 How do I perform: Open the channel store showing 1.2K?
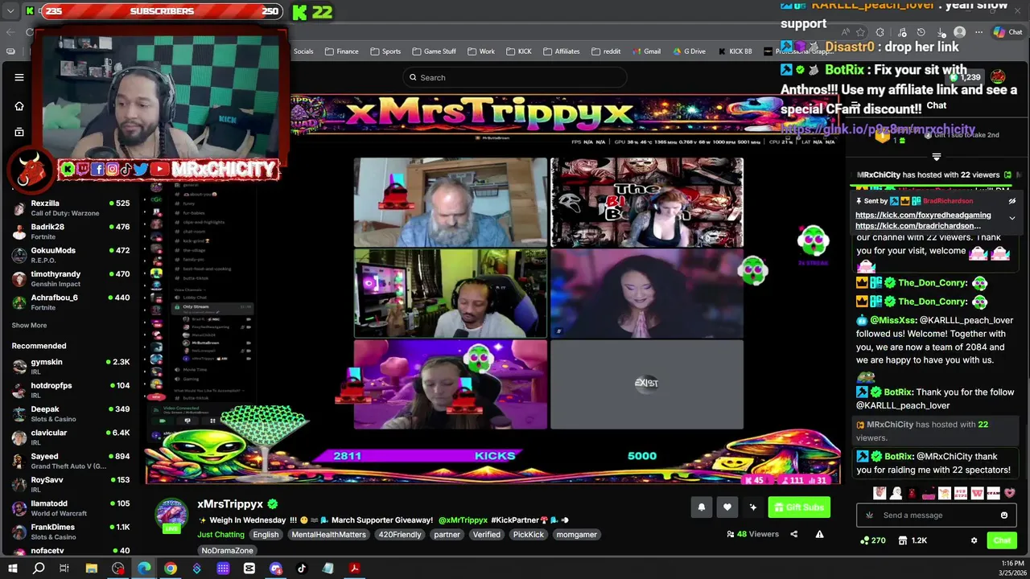pyautogui.click(x=913, y=540)
